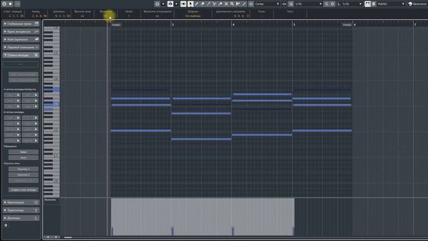This screenshot has height=241, width=428.
Task: Open the PIANO active part dropdown
Action: coord(391,4)
